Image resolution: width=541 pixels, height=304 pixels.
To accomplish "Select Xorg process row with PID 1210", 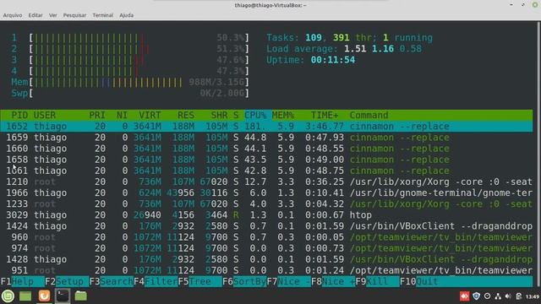I will pos(266,182).
